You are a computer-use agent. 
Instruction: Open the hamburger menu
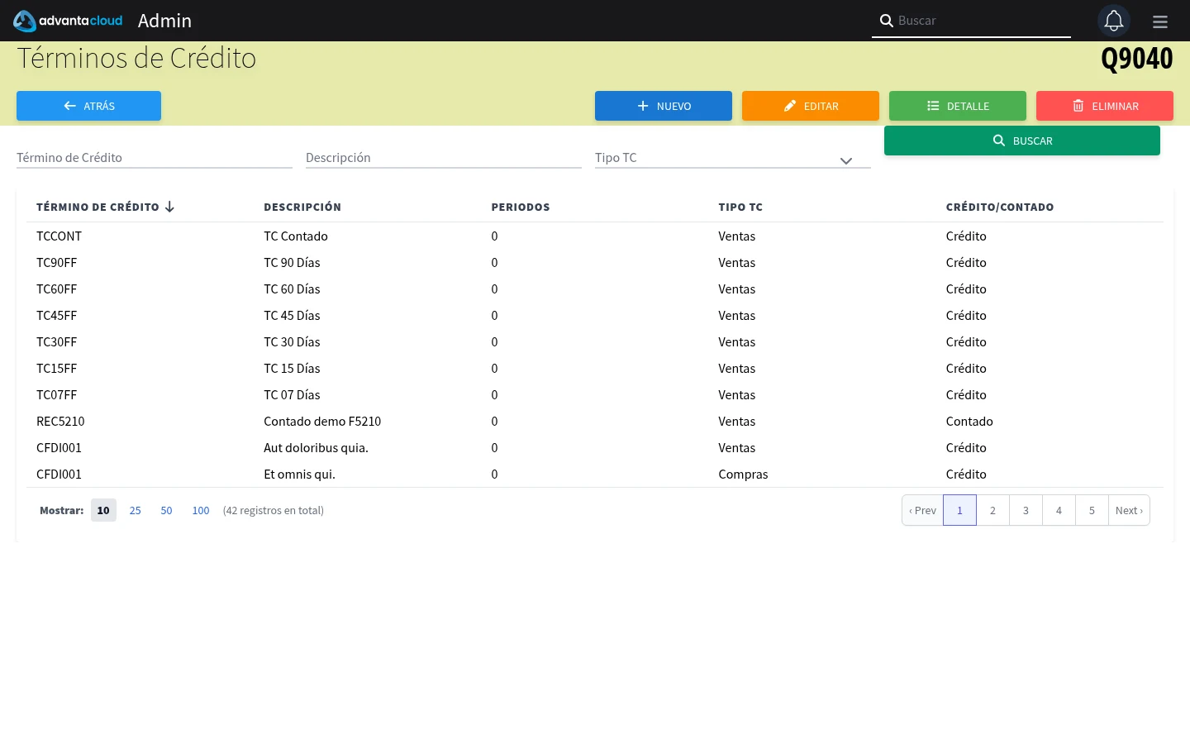(x=1160, y=21)
